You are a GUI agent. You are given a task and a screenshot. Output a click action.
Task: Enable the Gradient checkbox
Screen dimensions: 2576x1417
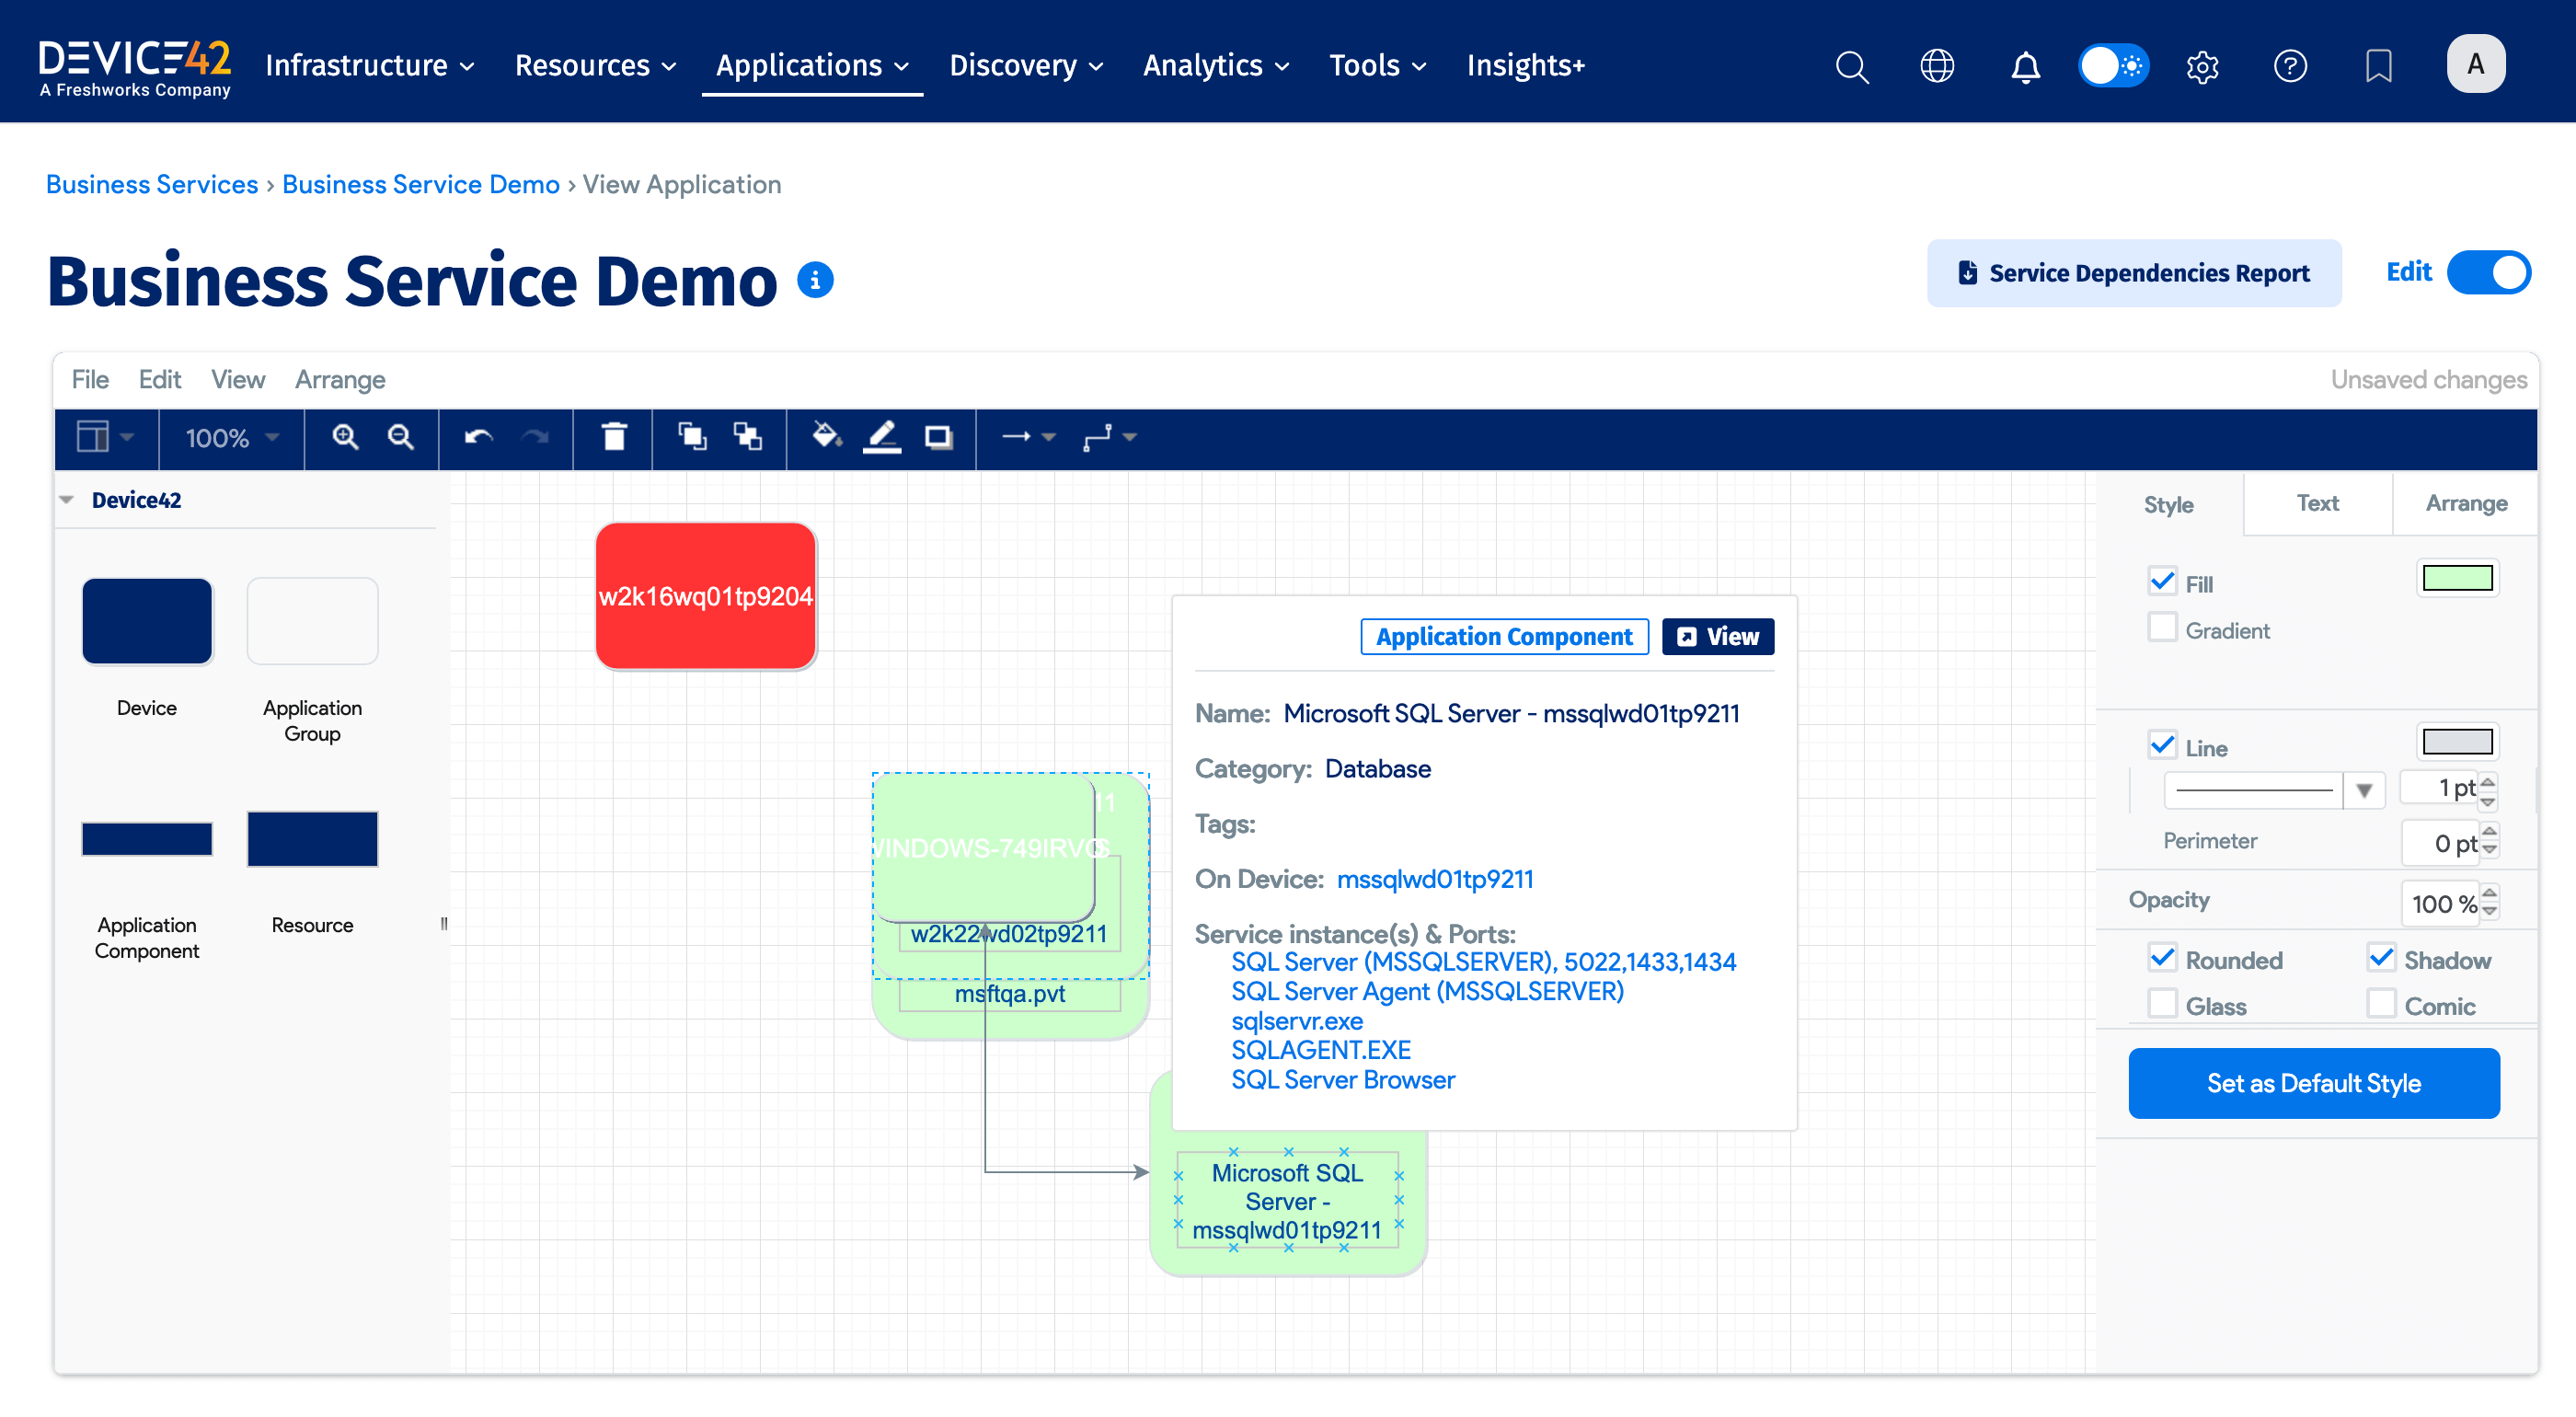click(x=2162, y=628)
